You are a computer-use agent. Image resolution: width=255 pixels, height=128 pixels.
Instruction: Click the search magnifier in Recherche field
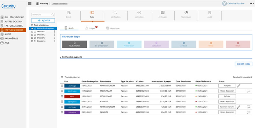(x=53, y=15)
